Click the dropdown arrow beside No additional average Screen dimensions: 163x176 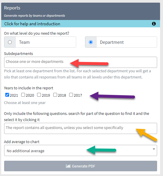tap(154, 149)
